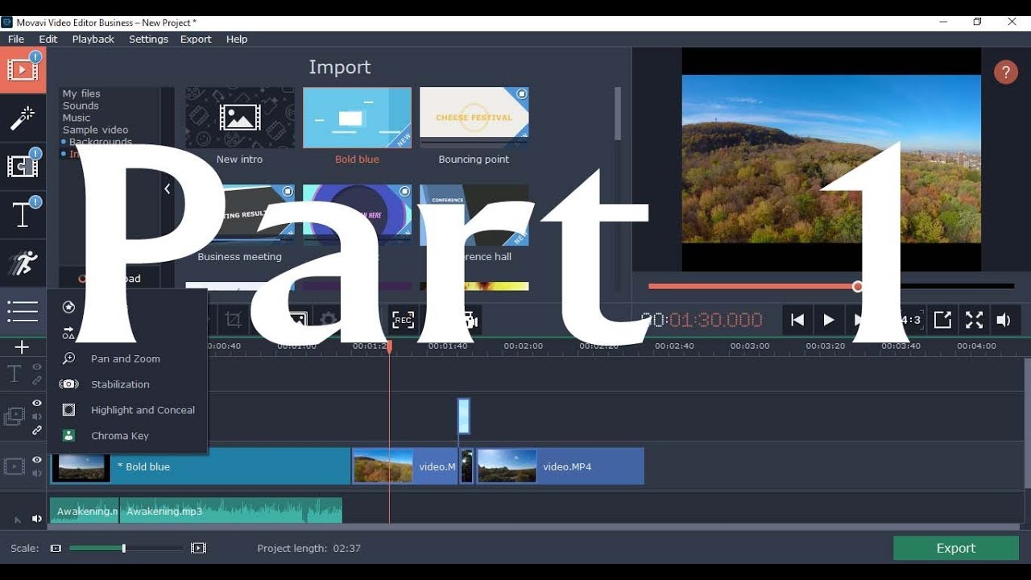This screenshot has width=1031, height=580.
Task: Click the main video track filmstrip icon
Action: pyautogui.click(x=14, y=466)
